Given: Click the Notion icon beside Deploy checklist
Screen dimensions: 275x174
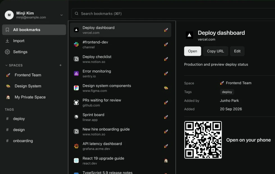Looking at the screenshot, I should [x=76, y=59].
